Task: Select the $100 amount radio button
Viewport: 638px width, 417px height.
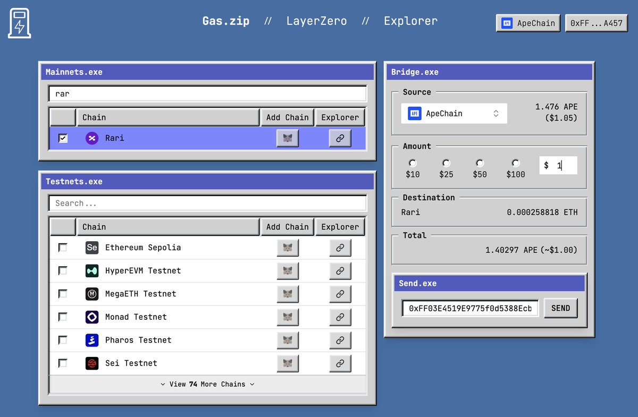Action: click(x=515, y=163)
